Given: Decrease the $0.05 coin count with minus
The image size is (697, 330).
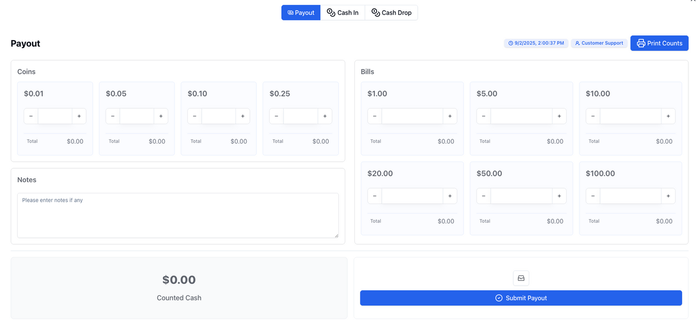Looking at the screenshot, I should (x=113, y=116).
